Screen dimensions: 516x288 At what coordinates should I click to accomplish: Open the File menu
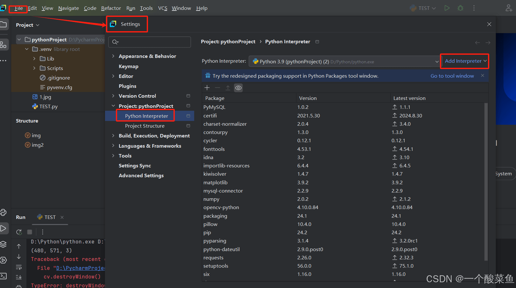(18, 8)
